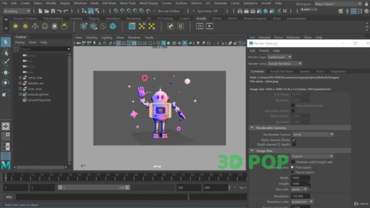
Task: Activate the Paint selection tool
Action: click(5, 62)
